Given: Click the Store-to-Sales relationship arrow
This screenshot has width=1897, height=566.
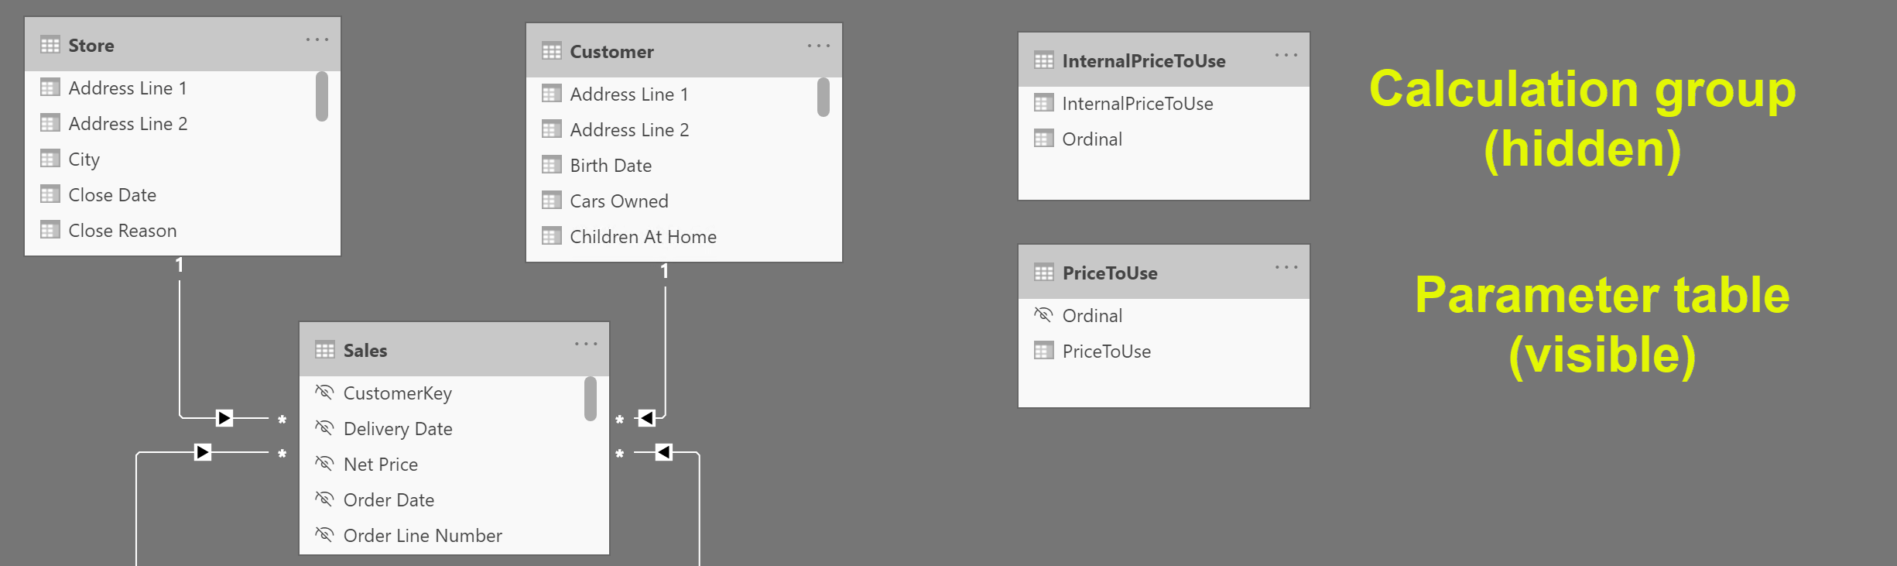Looking at the screenshot, I should 224,418.
